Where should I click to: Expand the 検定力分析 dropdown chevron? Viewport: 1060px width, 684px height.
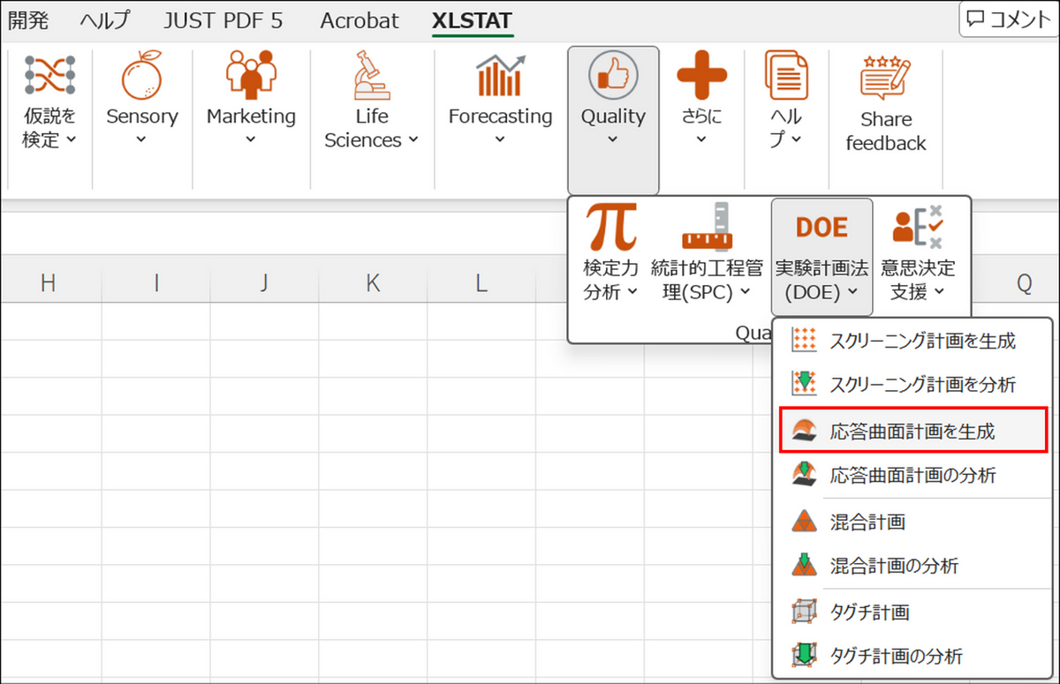(632, 292)
